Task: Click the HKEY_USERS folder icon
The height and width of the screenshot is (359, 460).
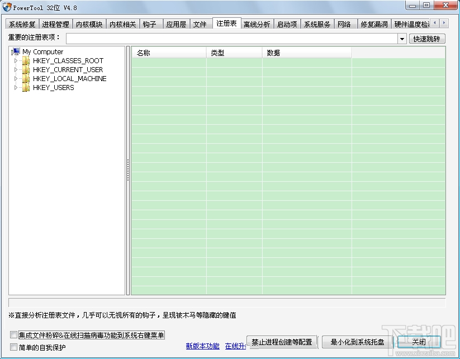Action: tap(26, 88)
